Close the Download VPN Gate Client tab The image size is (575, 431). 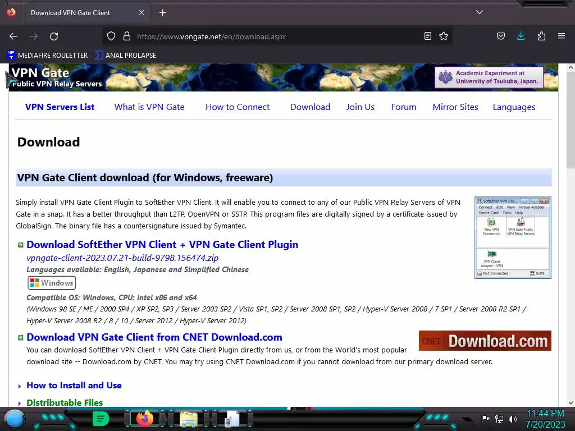pos(142,12)
